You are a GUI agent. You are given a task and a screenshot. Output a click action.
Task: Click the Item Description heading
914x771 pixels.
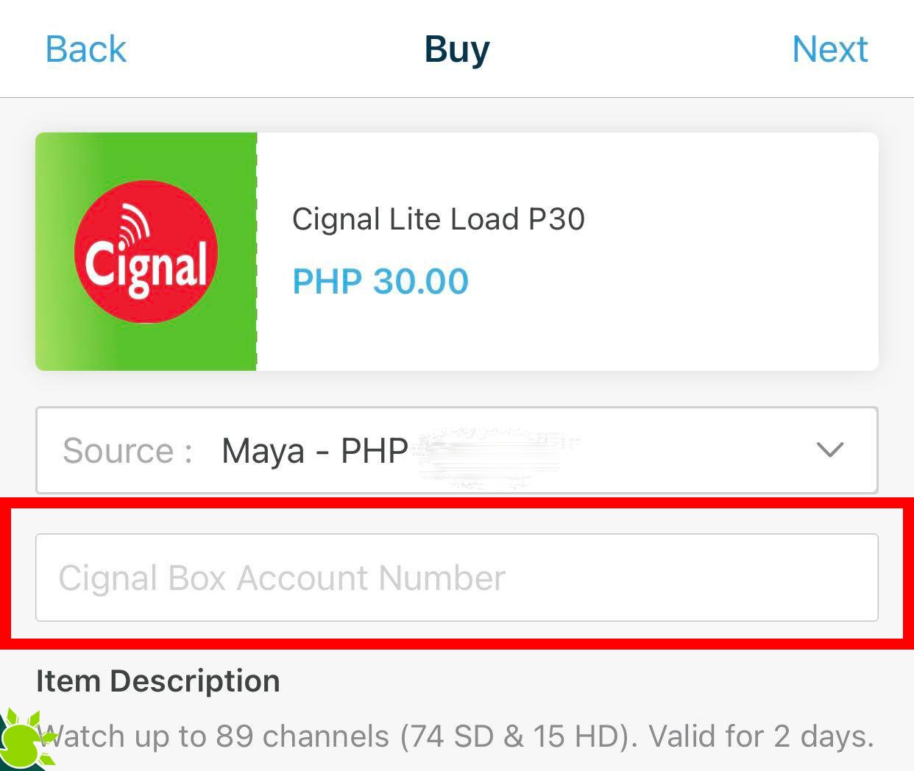tap(157, 681)
